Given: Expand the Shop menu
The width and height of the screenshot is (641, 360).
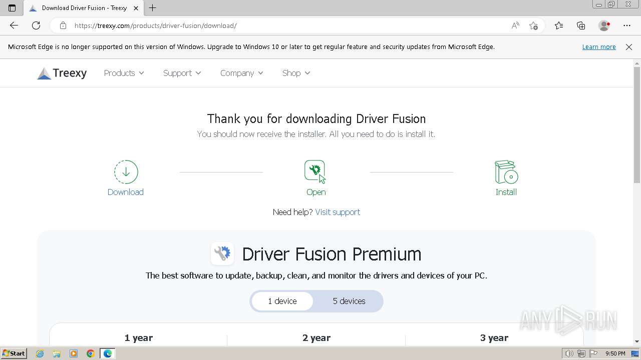Looking at the screenshot, I should [296, 73].
